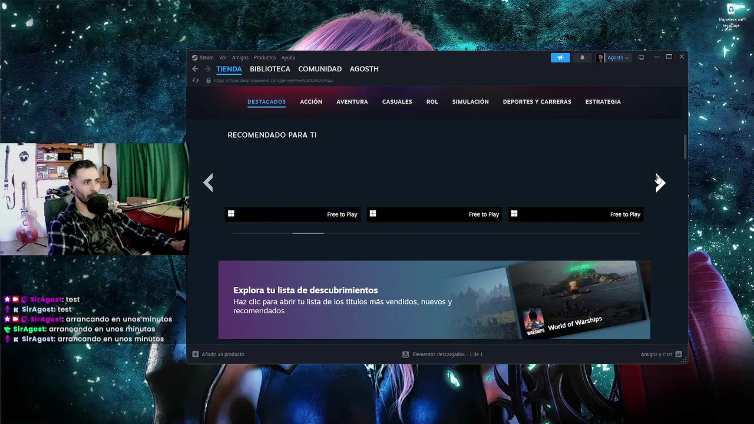754x424 pixels.
Task: Open Amigos y chat
Action: (661, 355)
